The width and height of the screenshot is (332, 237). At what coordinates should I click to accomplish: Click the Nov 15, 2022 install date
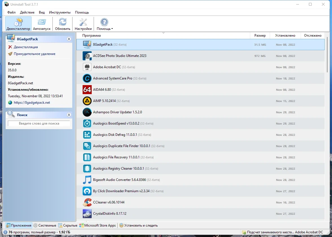point(285,101)
